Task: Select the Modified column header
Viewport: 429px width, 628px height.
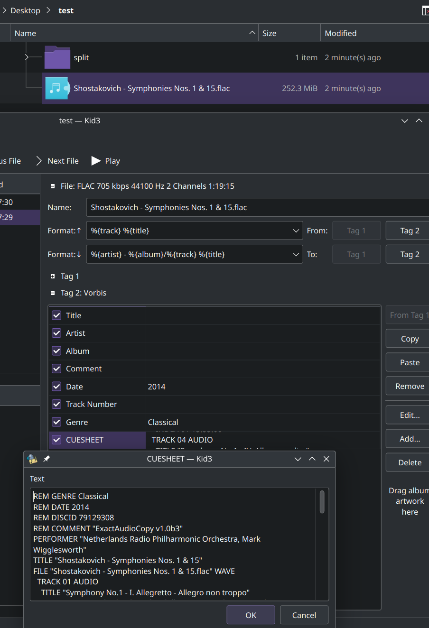Action: tap(340, 33)
